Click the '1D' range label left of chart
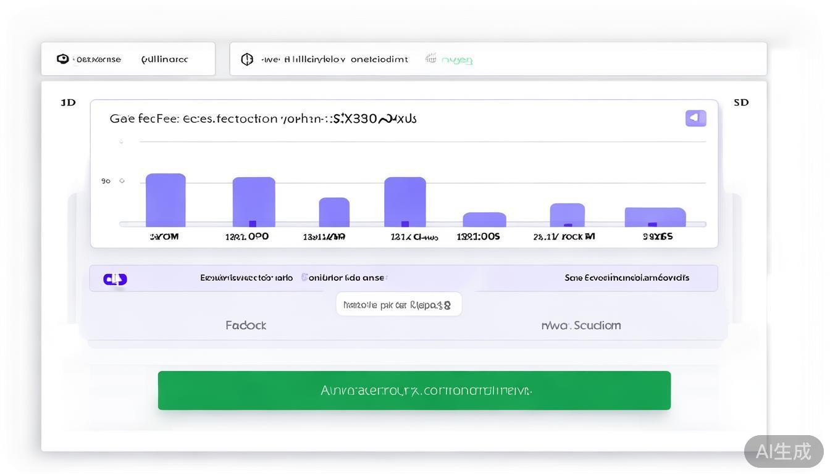The height and width of the screenshot is (474, 830). 68,102
